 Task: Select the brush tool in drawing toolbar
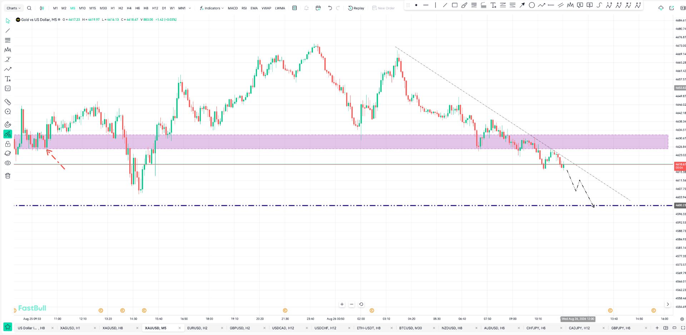click(x=464, y=5)
